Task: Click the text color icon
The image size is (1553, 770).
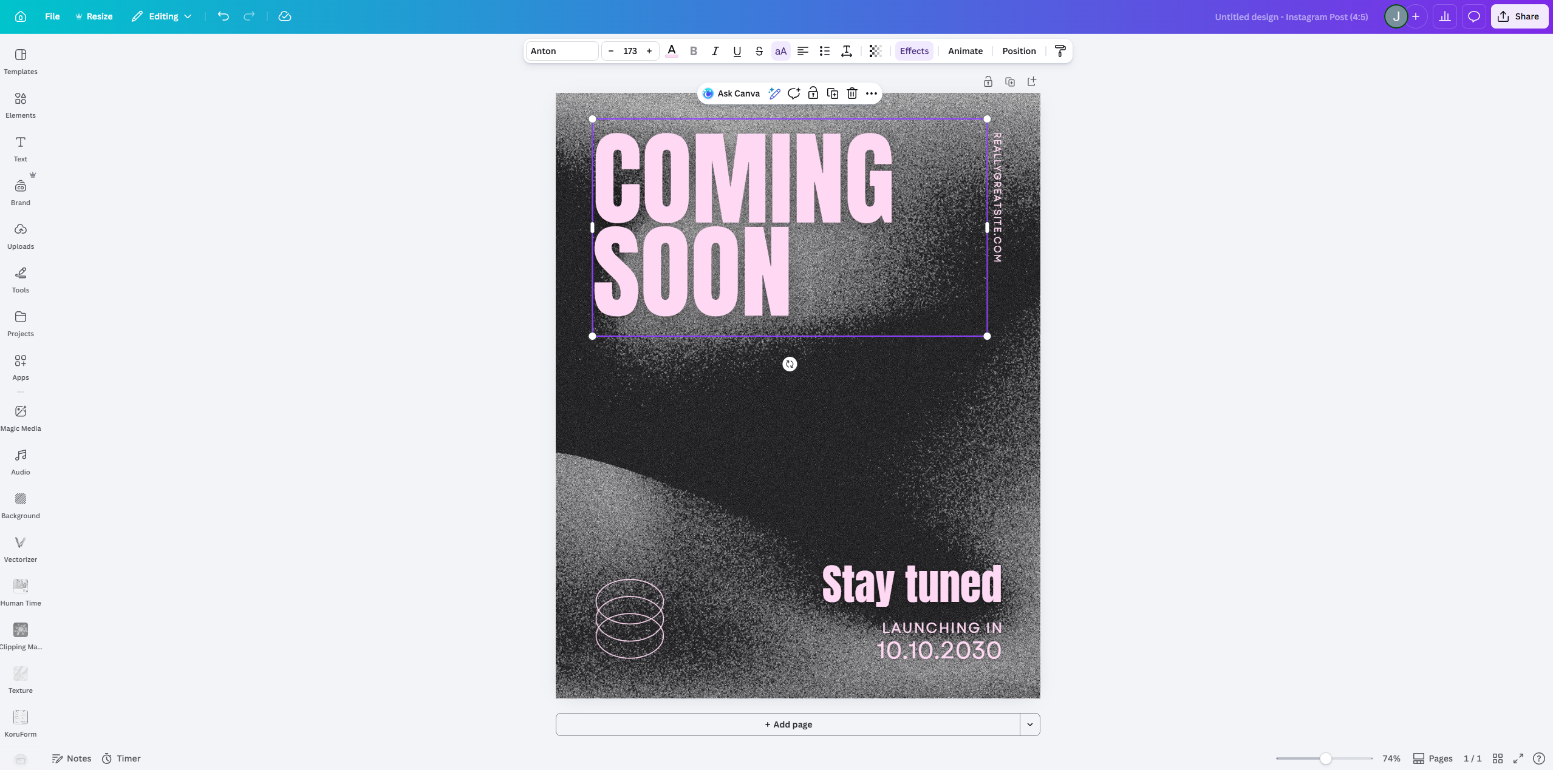Action: tap(671, 51)
